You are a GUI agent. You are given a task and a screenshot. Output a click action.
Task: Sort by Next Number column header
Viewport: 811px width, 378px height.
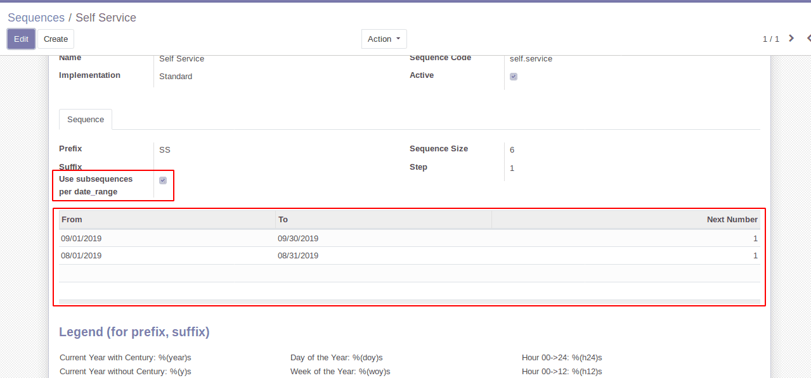tap(626, 219)
